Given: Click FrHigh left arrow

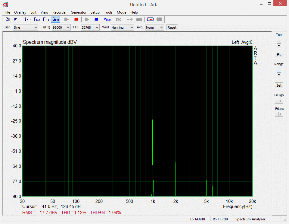Looking at the screenshot, I should pos(277,101).
